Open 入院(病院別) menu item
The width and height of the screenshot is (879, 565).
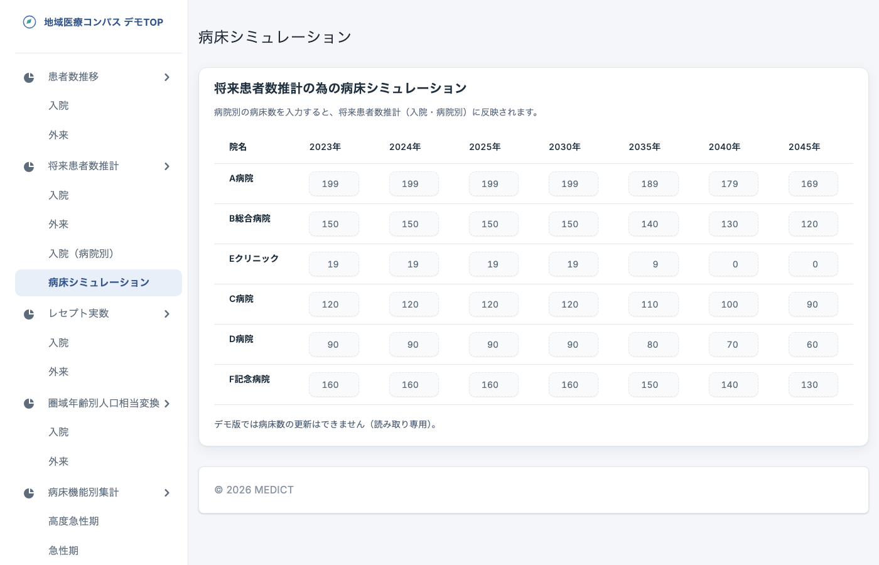(99, 254)
